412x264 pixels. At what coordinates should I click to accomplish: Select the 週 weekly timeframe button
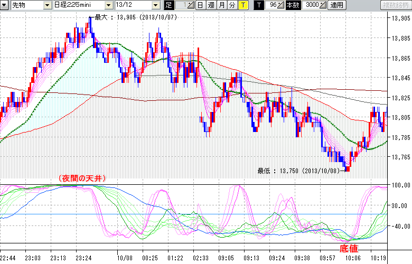(211, 5)
